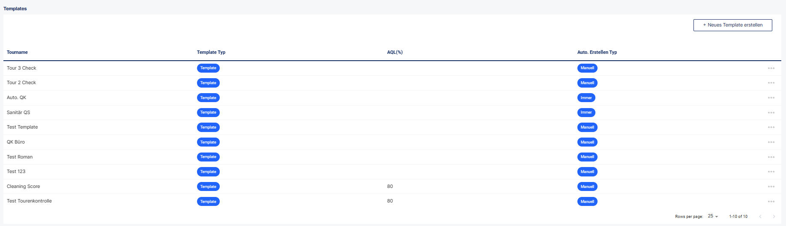The image size is (786, 226).
Task: Sort by Template Typ column header
Action: 211,52
